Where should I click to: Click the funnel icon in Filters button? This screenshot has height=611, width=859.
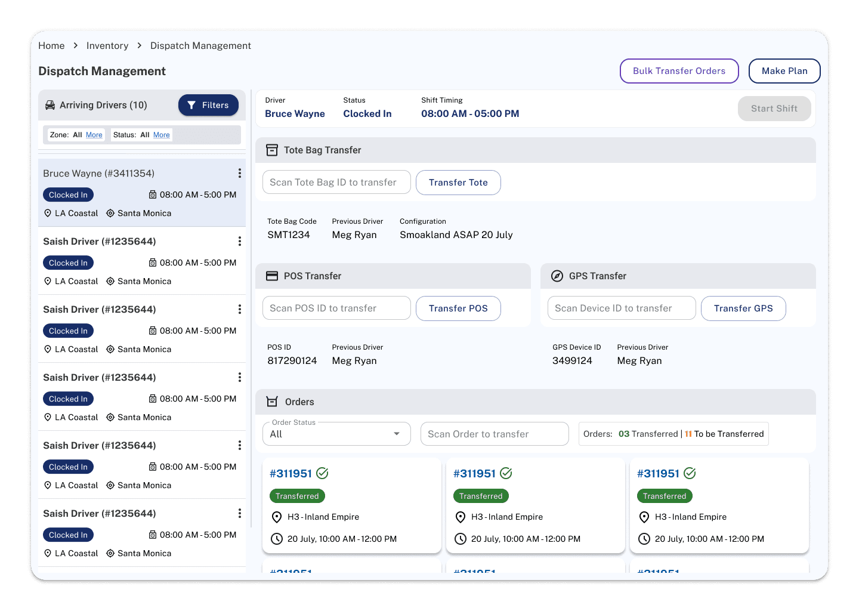(191, 105)
